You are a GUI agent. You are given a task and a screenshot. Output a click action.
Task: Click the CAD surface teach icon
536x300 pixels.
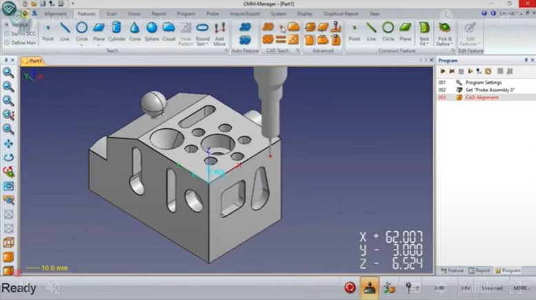(x=293, y=27)
